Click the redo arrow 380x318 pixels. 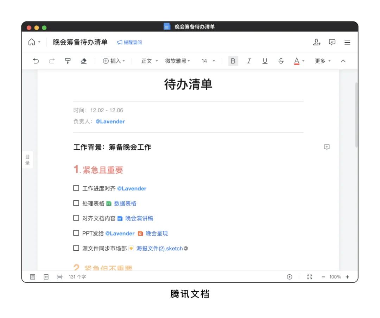pos(52,61)
